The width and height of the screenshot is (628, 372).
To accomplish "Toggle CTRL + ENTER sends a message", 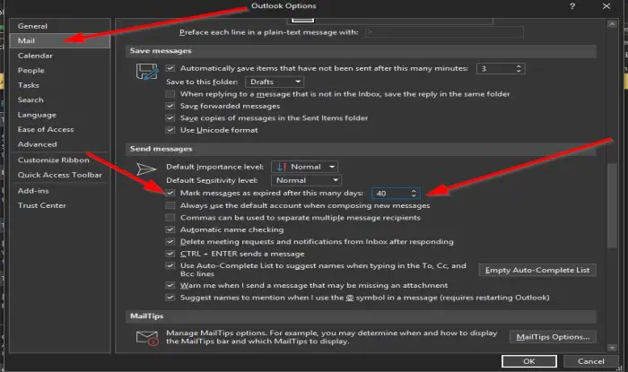I will pos(170,254).
